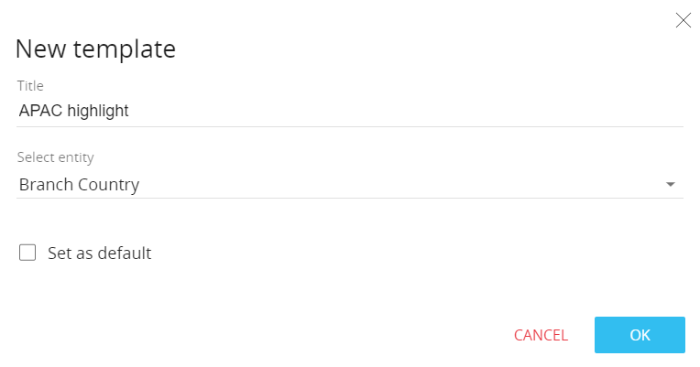Click the 'Set as default' label text
Screen dimensions: 700x367
99,254
